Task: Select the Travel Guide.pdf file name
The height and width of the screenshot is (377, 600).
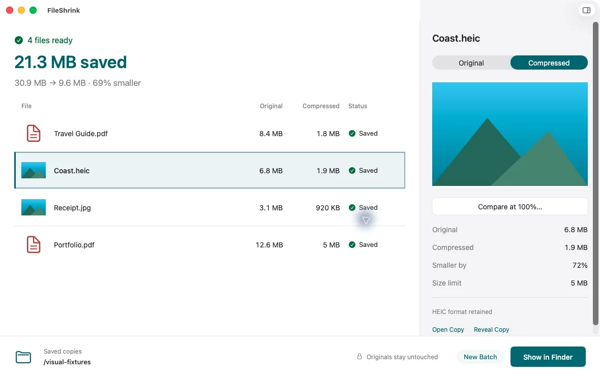Action: click(81, 134)
